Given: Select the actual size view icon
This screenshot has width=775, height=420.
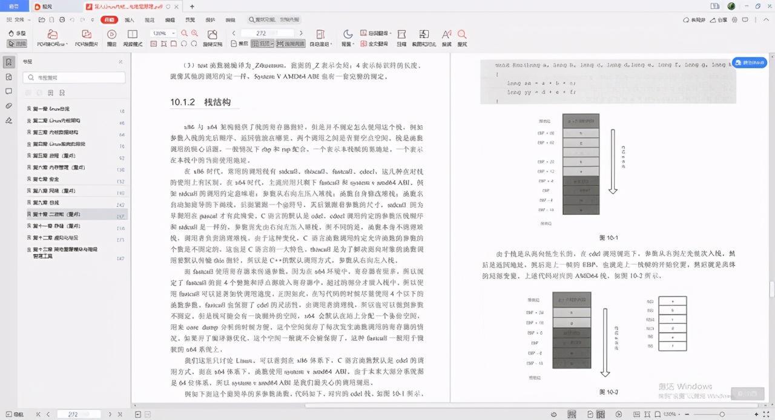Looking at the screenshot, I should [x=154, y=44].
